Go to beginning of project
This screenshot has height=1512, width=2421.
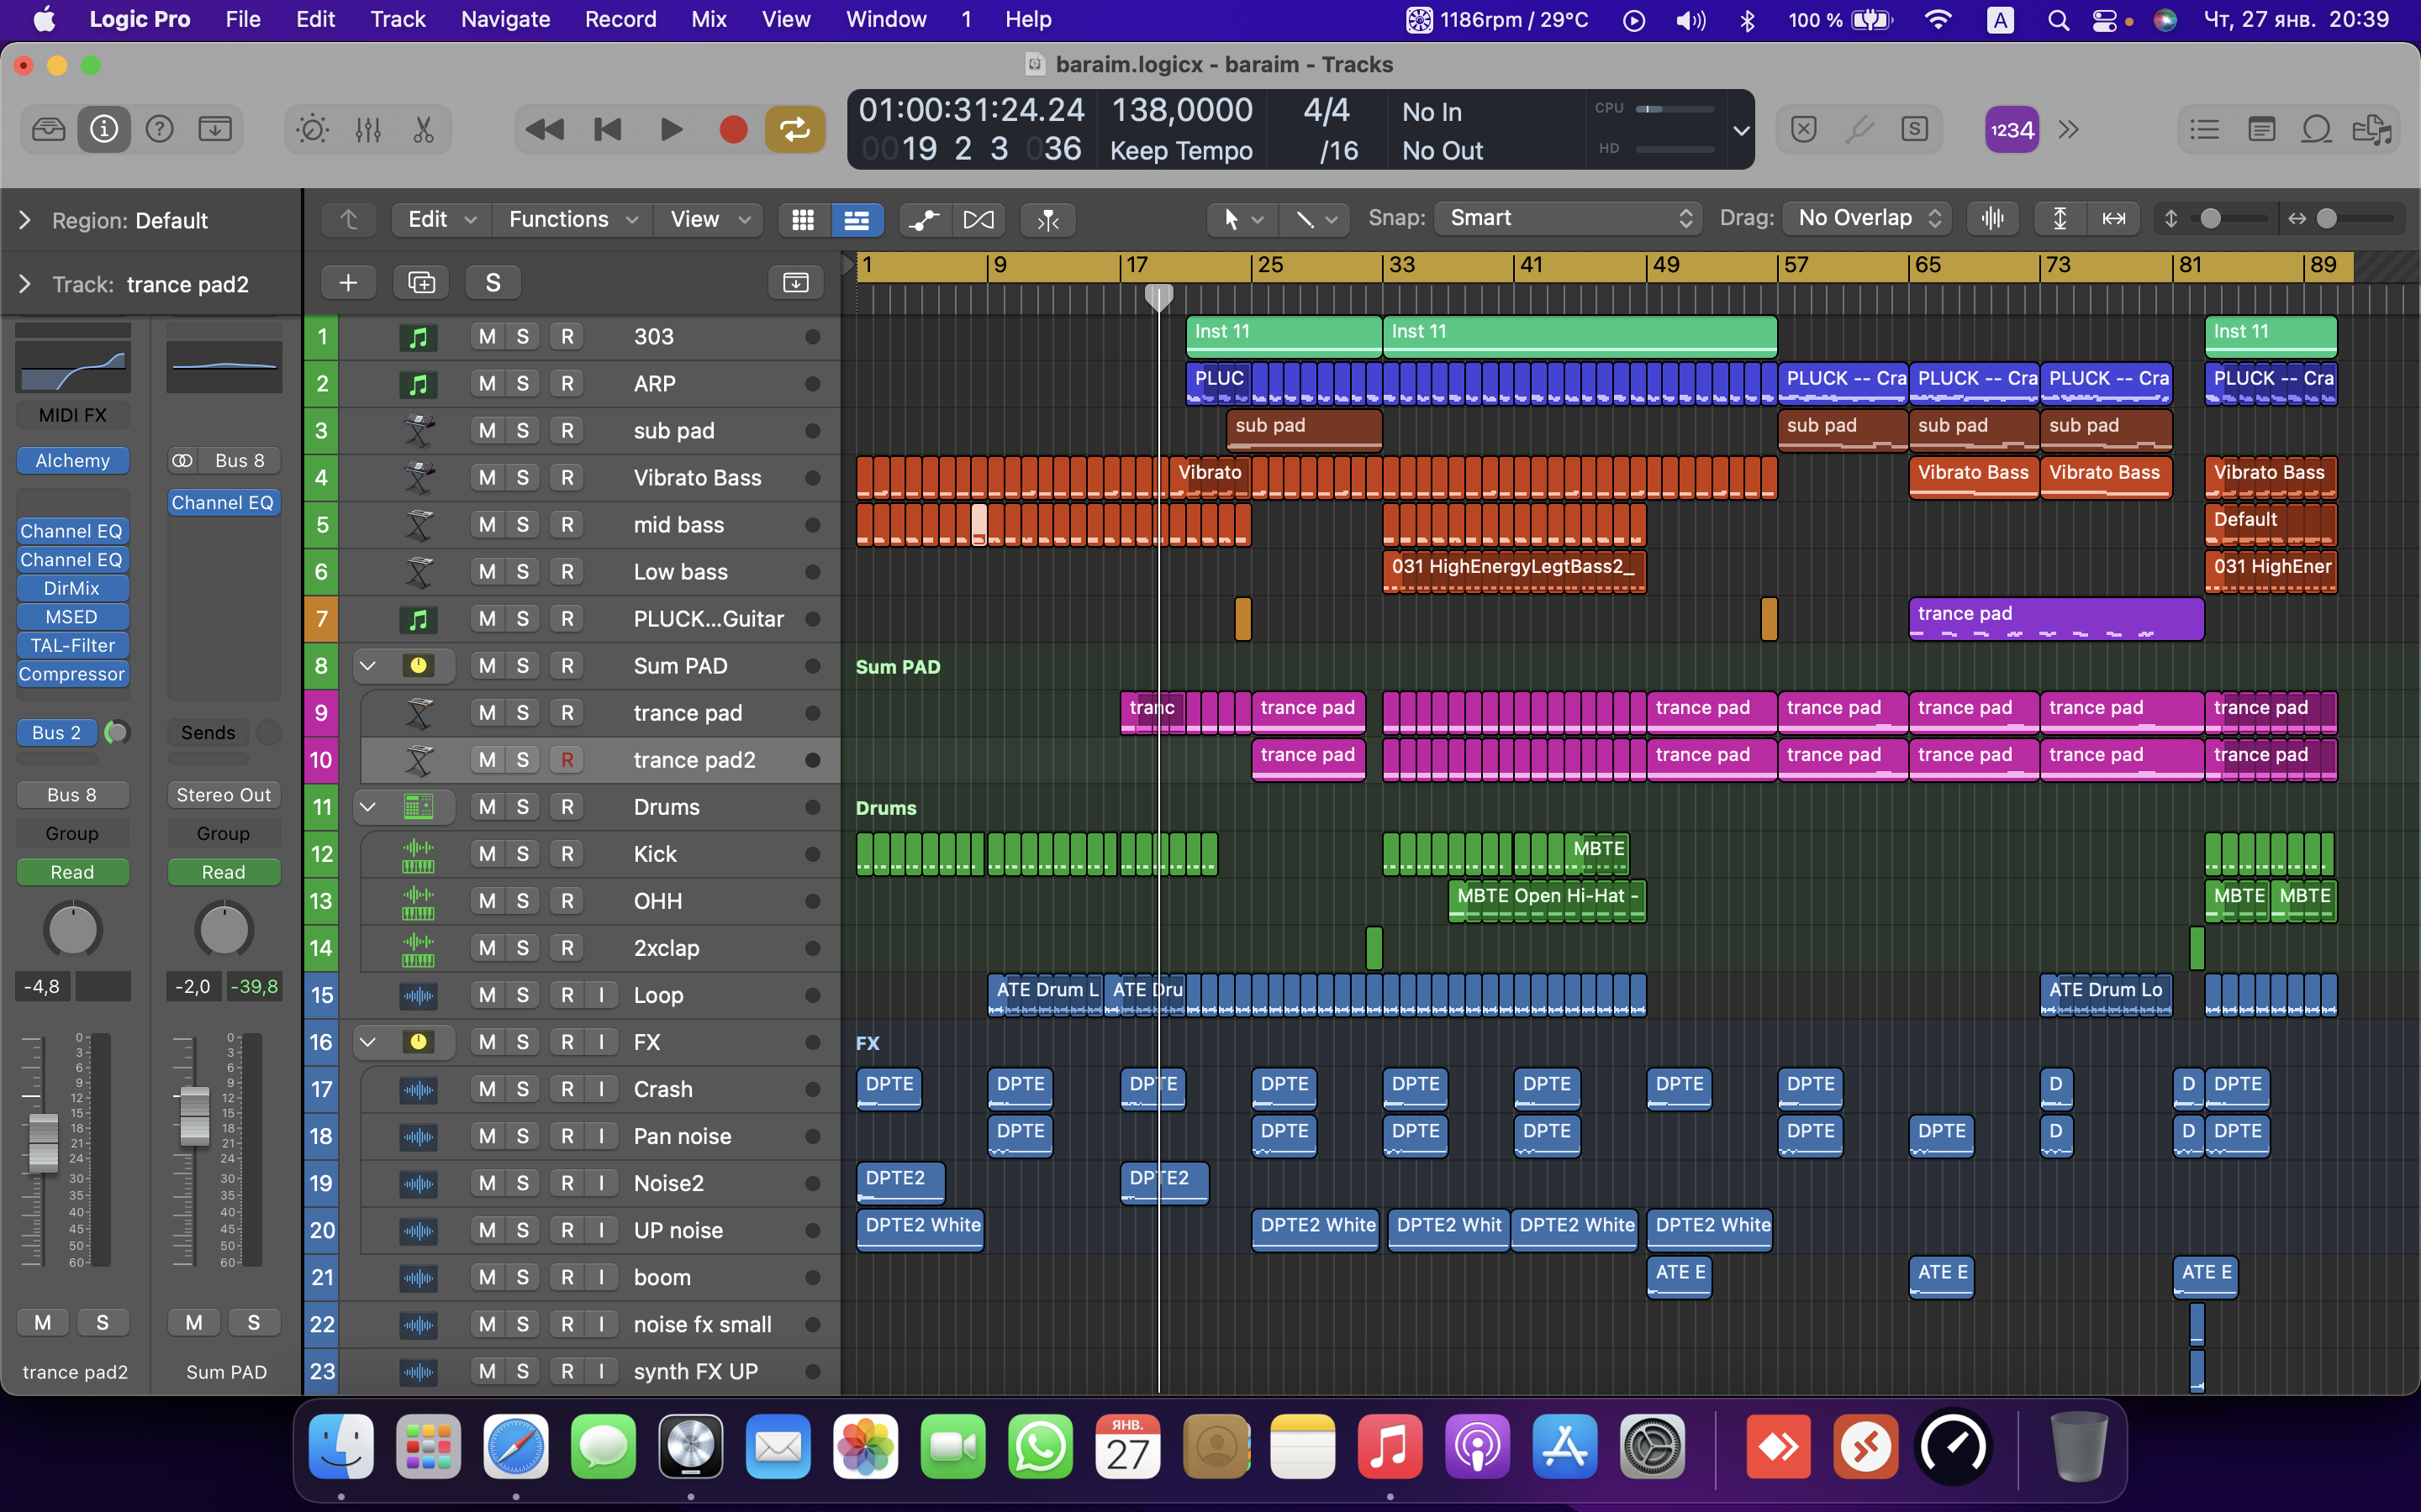pos(607,129)
